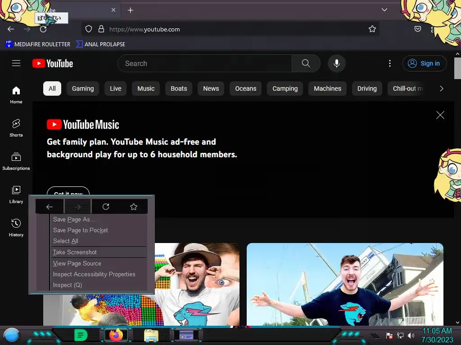This screenshot has height=345, width=461.
Task: Click the browser Back arrow in the toolbar
Action: click(11, 29)
